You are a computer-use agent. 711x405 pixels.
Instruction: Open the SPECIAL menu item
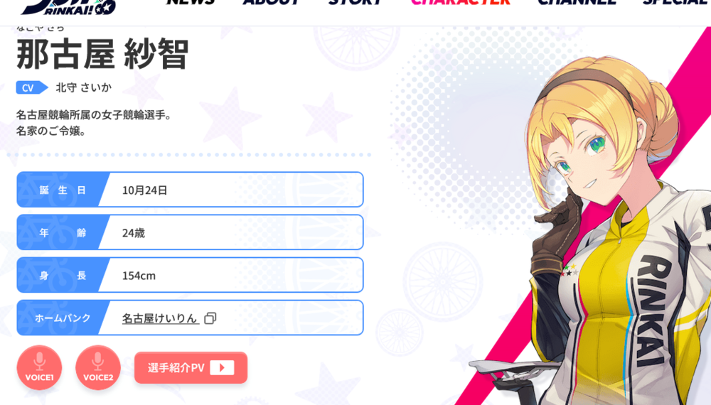pyautogui.click(x=677, y=2)
